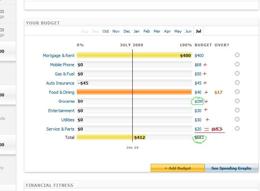260x191 pixels.
Task: Click See Spending Graphs button
Action: pos(231,168)
